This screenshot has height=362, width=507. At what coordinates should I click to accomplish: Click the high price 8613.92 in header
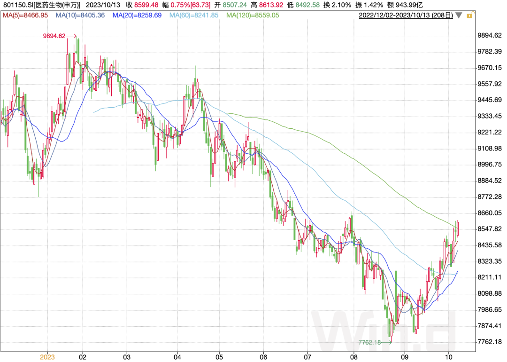click(271, 5)
